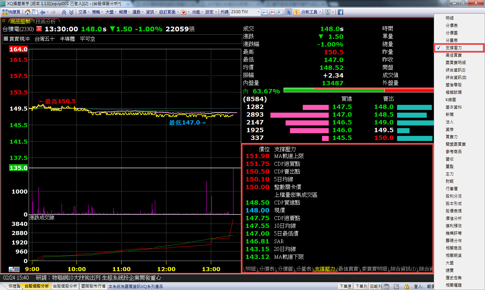485x290 pixels.
Task: Select the 分價表 bottom tab
Action: pyautogui.click(x=267, y=269)
